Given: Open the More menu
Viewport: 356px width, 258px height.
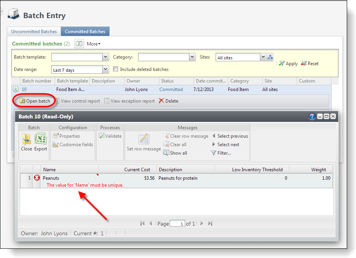Looking at the screenshot, I should pos(93,44).
